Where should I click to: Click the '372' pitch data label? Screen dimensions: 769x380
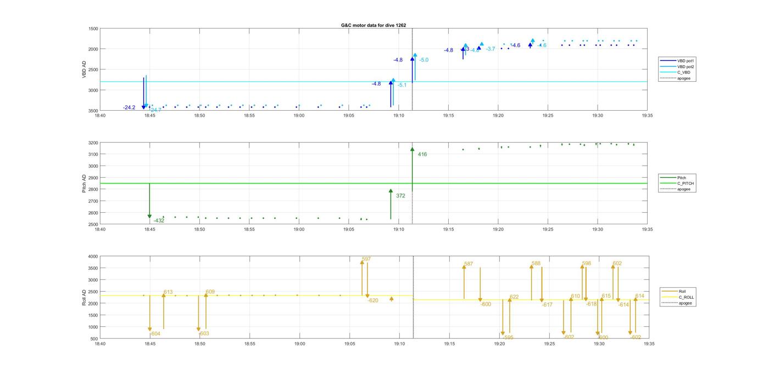coord(400,196)
